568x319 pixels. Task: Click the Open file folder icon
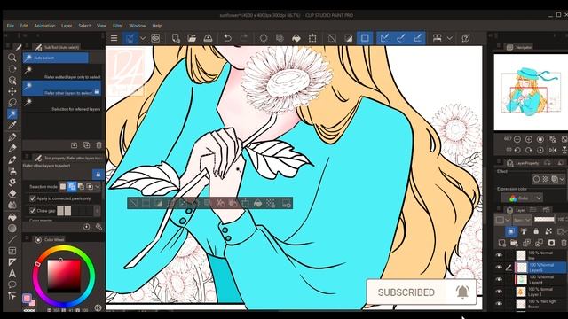point(192,38)
